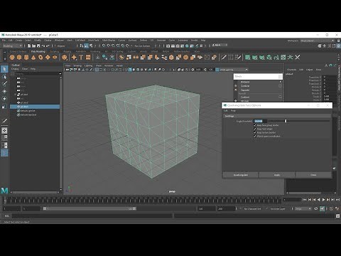This screenshot has height=256, width=341.
Task: Open the 24 fps frame rate dropdown
Action: (303, 208)
